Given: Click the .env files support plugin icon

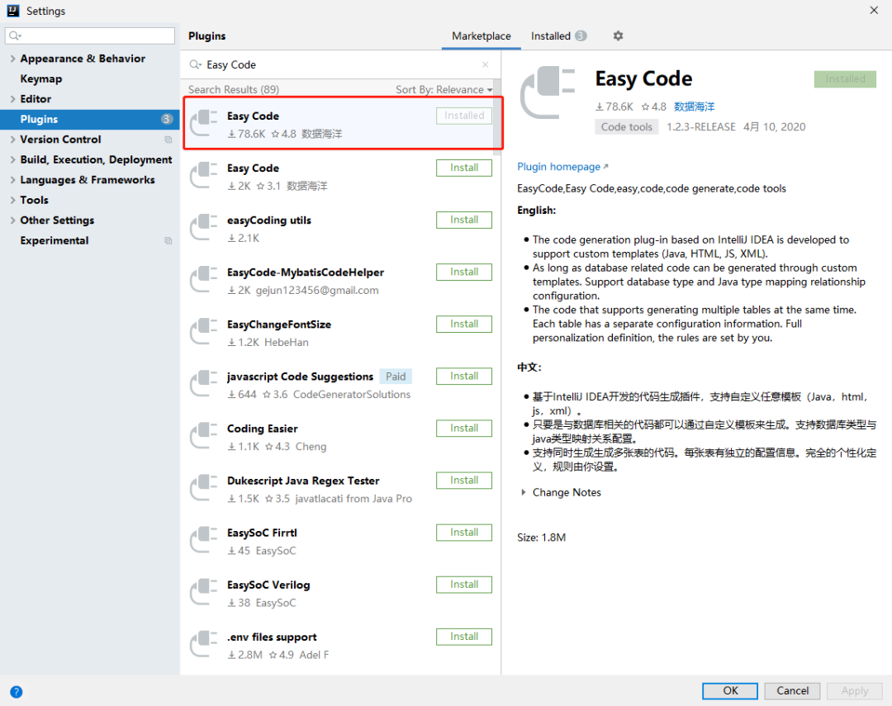Looking at the screenshot, I should tap(204, 645).
